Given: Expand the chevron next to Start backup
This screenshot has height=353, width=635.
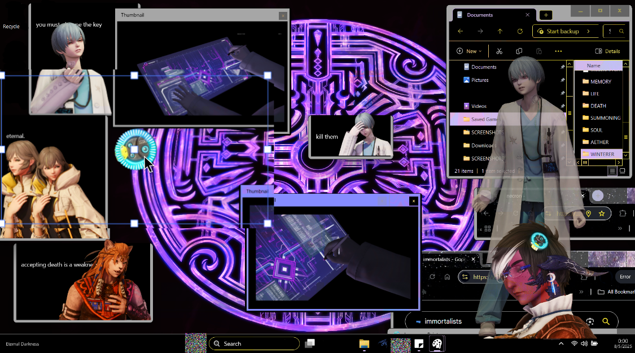Looking at the screenshot, I should (x=588, y=31).
